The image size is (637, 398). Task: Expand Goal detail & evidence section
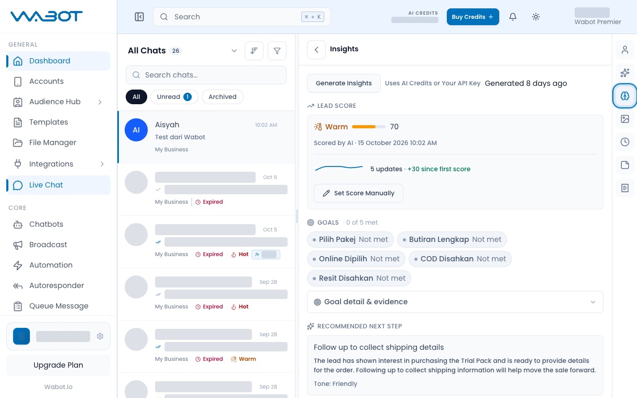455,302
